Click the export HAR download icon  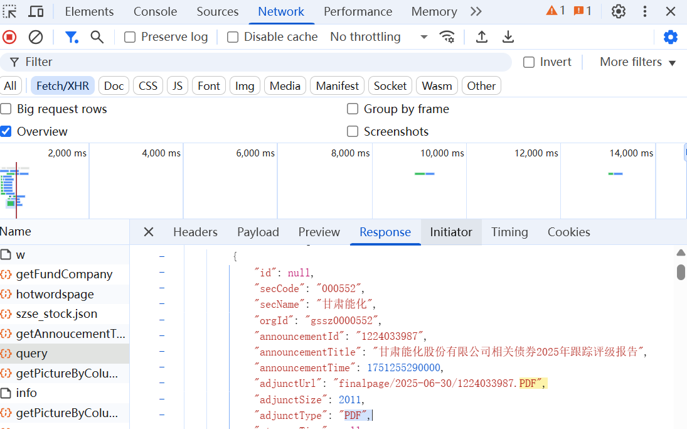[x=508, y=37]
